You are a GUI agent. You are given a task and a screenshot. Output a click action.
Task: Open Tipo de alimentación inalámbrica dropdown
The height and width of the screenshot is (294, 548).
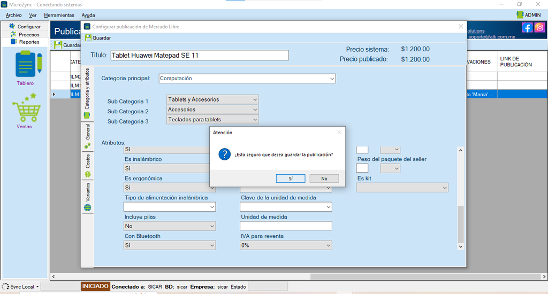coord(170,207)
